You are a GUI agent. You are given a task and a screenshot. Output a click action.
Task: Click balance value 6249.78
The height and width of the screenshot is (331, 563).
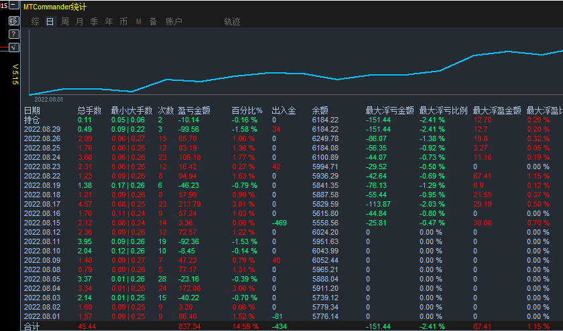(325, 138)
